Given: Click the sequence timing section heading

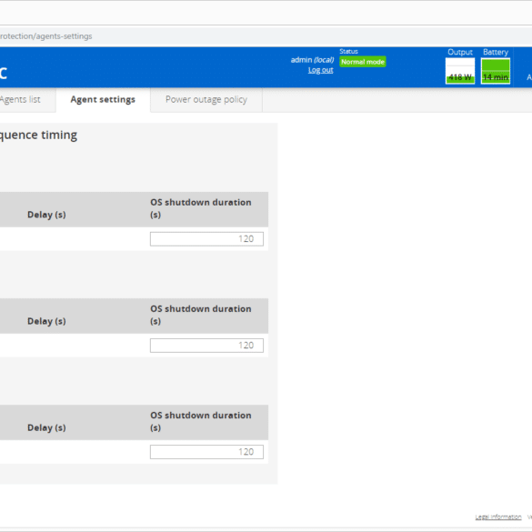Looking at the screenshot, I should [38, 135].
